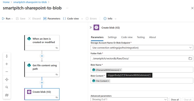Click the Show all button
The width and height of the screenshot is (194, 101).
click(x=175, y=99)
